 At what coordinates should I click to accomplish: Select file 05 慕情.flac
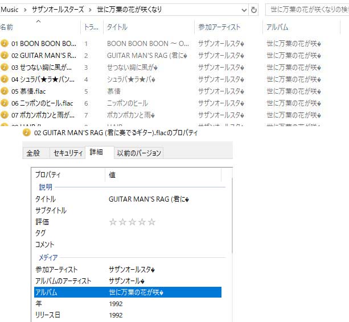pos(28,91)
